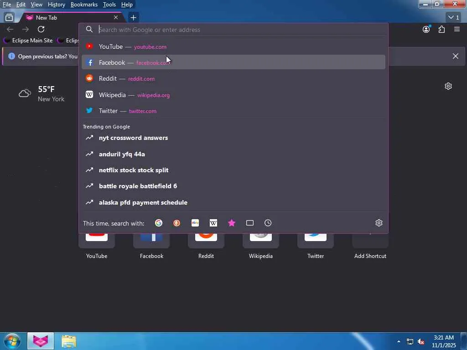Screen dimensions: 467x350
Task: Select Facebook suggestion in address dropdown
Action: (233, 62)
